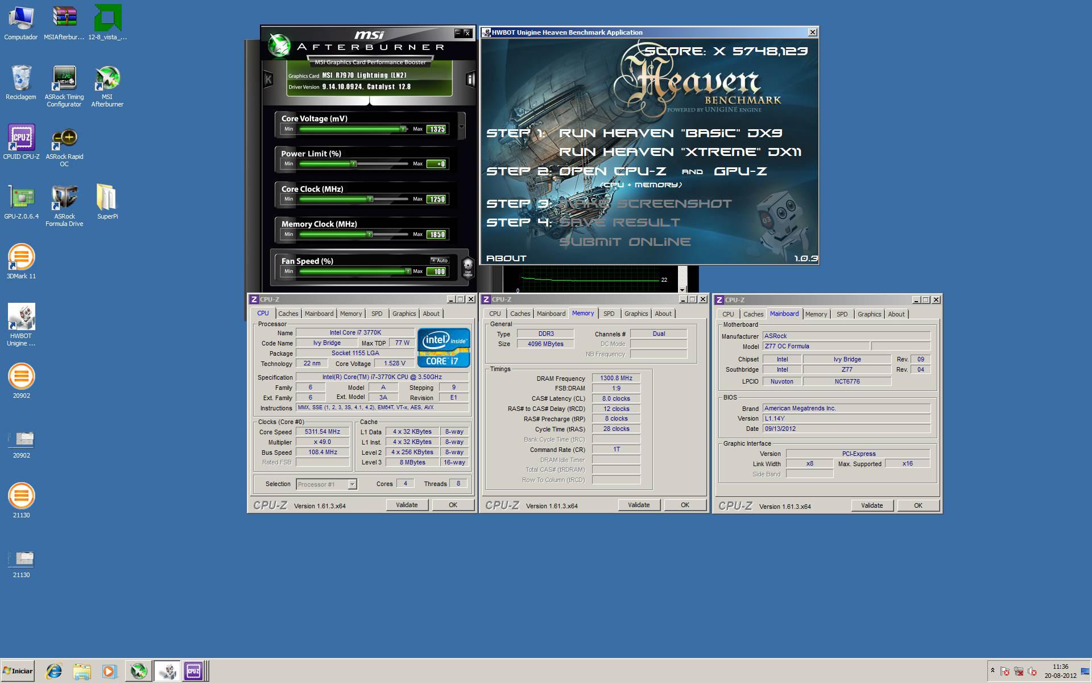Viewport: 1092px width, 683px height.
Task: Switch to CPU-Z in the taskbar
Action: (x=194, y=671)
